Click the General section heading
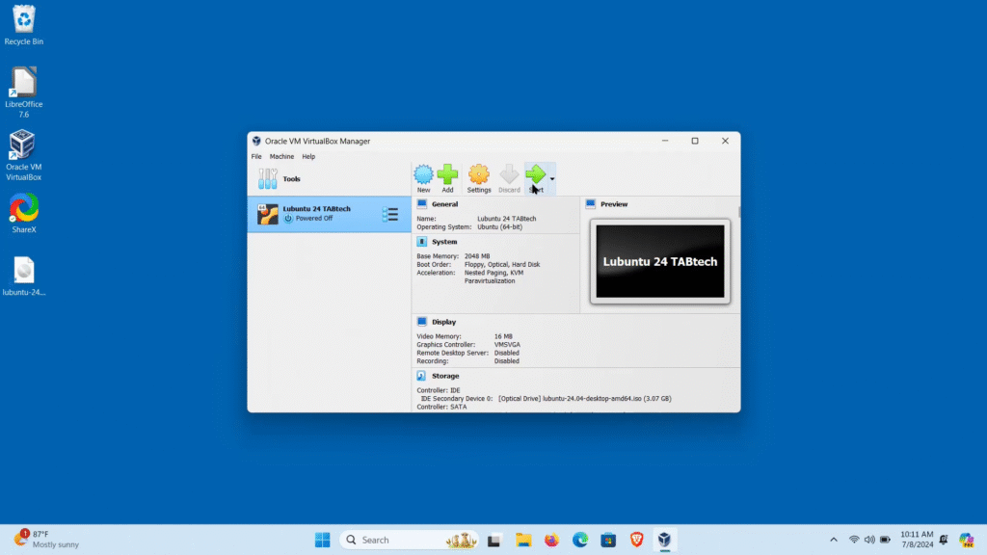 click(x=445, y=204)
